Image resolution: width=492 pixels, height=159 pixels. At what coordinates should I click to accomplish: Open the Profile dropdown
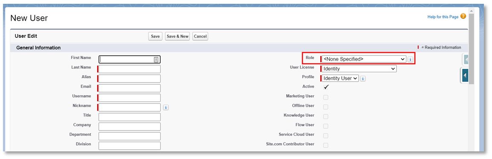pyautogui.click(x=340, y=78)
